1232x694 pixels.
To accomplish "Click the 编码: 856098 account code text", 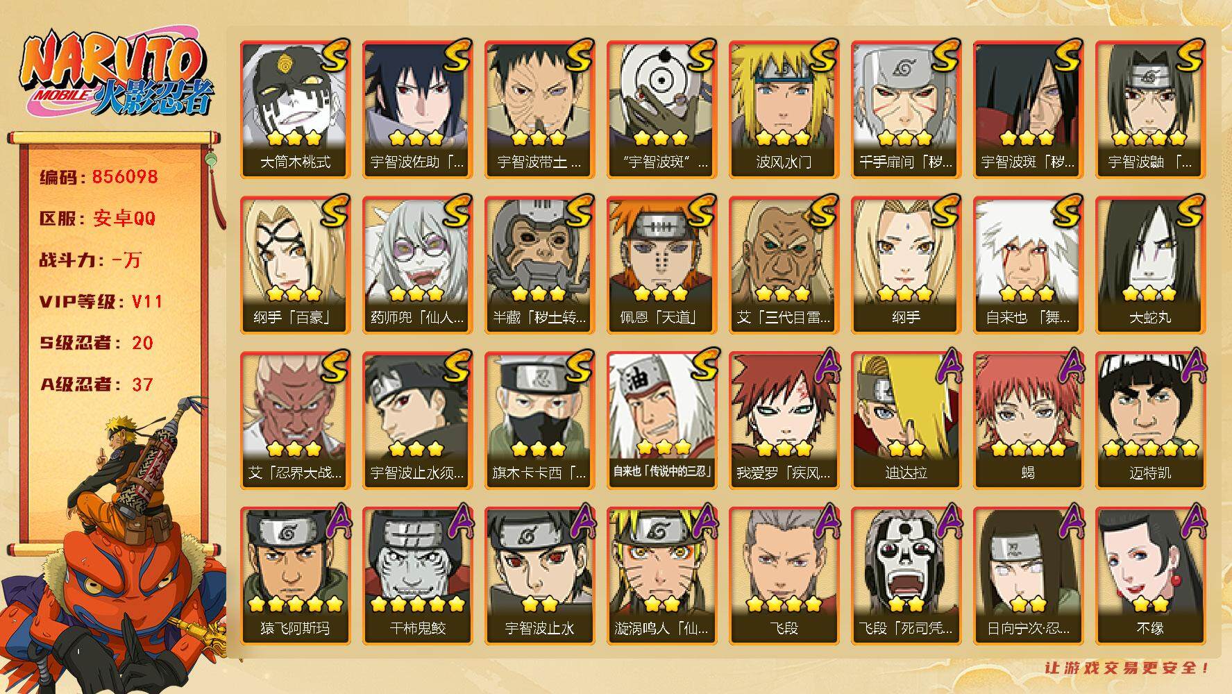I will [99, 177].
